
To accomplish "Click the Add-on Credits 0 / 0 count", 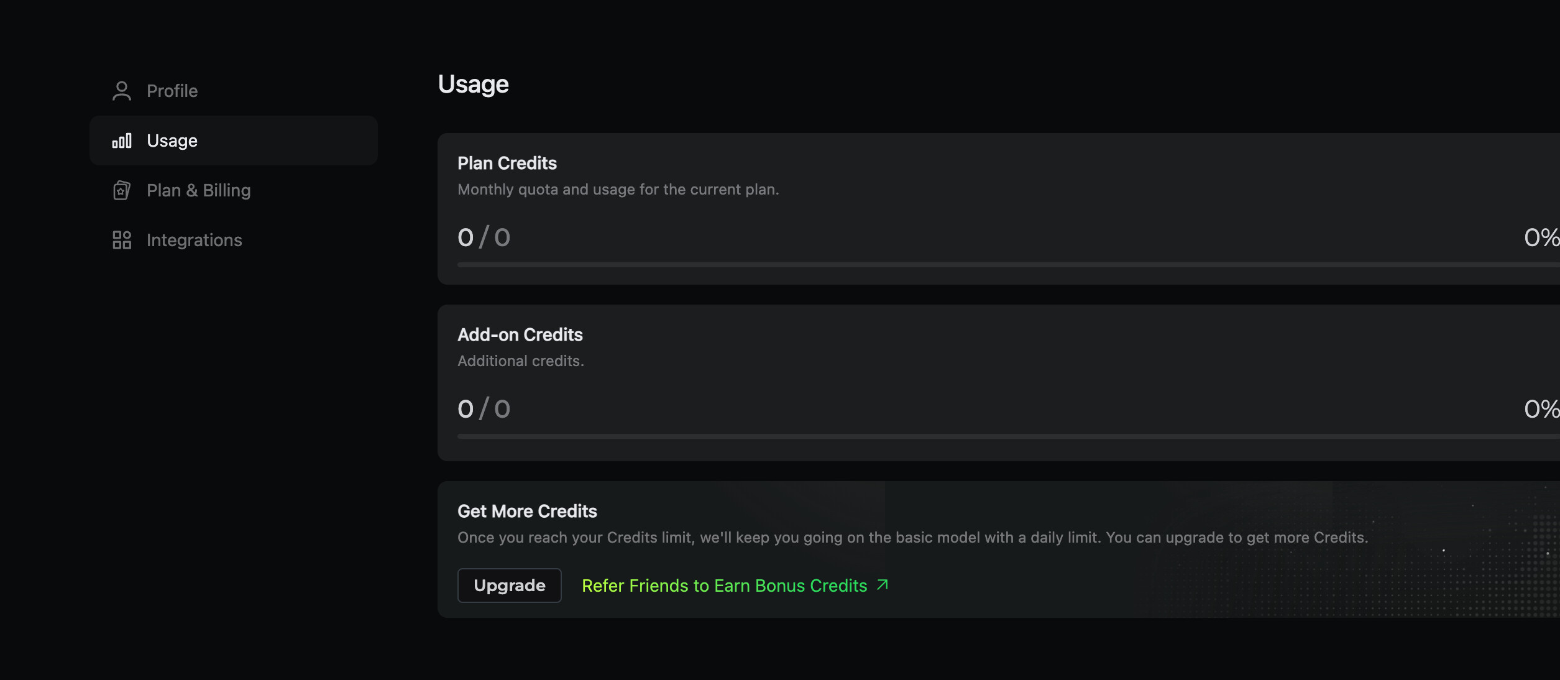I will pos(484,409).
